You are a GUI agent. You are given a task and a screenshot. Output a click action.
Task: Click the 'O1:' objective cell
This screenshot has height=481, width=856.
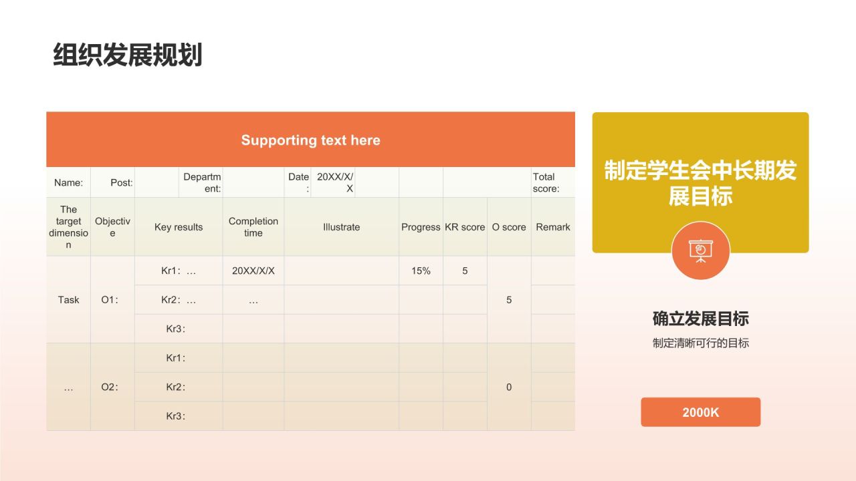pos(110,300)
